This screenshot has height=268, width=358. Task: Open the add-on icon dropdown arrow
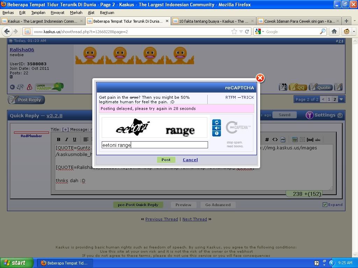[x=354, y=31]
